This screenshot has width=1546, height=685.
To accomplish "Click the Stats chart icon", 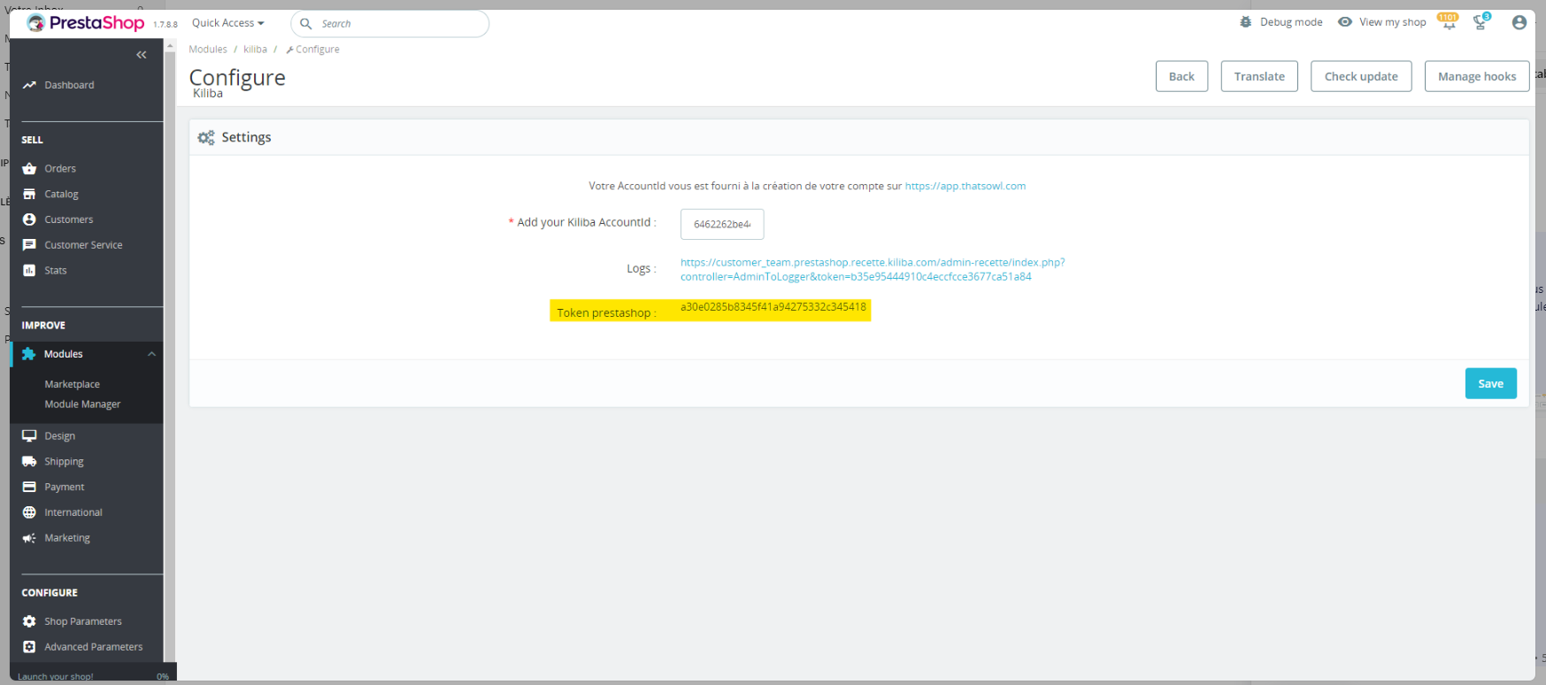I will tap(29, 271).
